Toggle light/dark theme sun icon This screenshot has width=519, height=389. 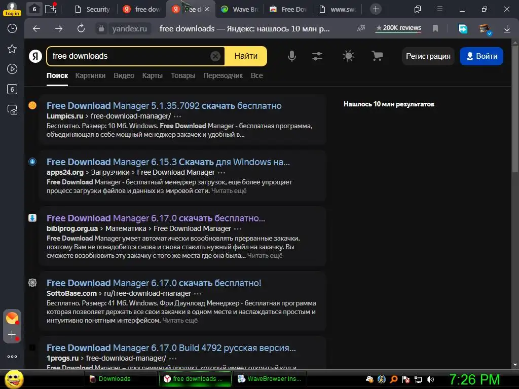pyautogui.click(x=348, y=56)
